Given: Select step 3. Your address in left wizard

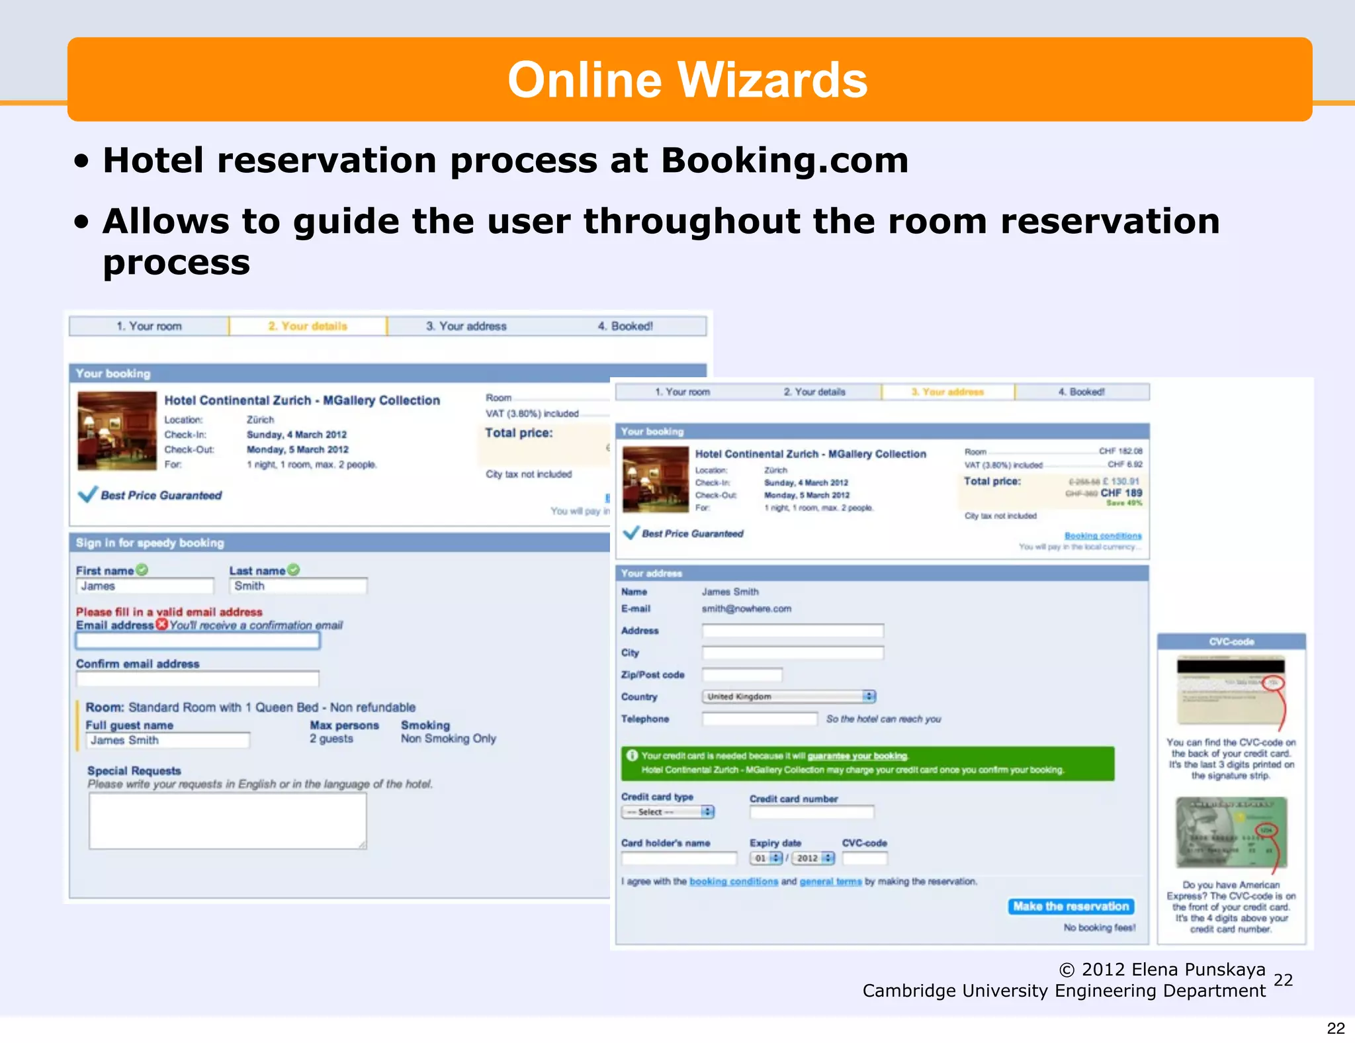Looking at the screenshot, I should (466, 326).
